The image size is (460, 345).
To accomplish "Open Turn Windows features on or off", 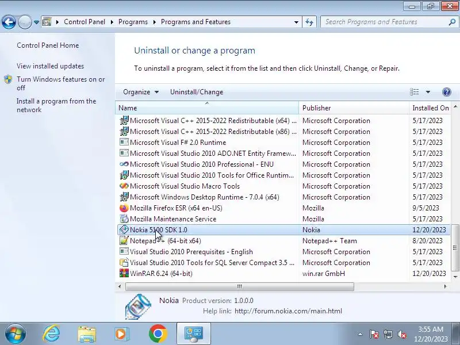I will pyautogui.click(x=61, y=83).
